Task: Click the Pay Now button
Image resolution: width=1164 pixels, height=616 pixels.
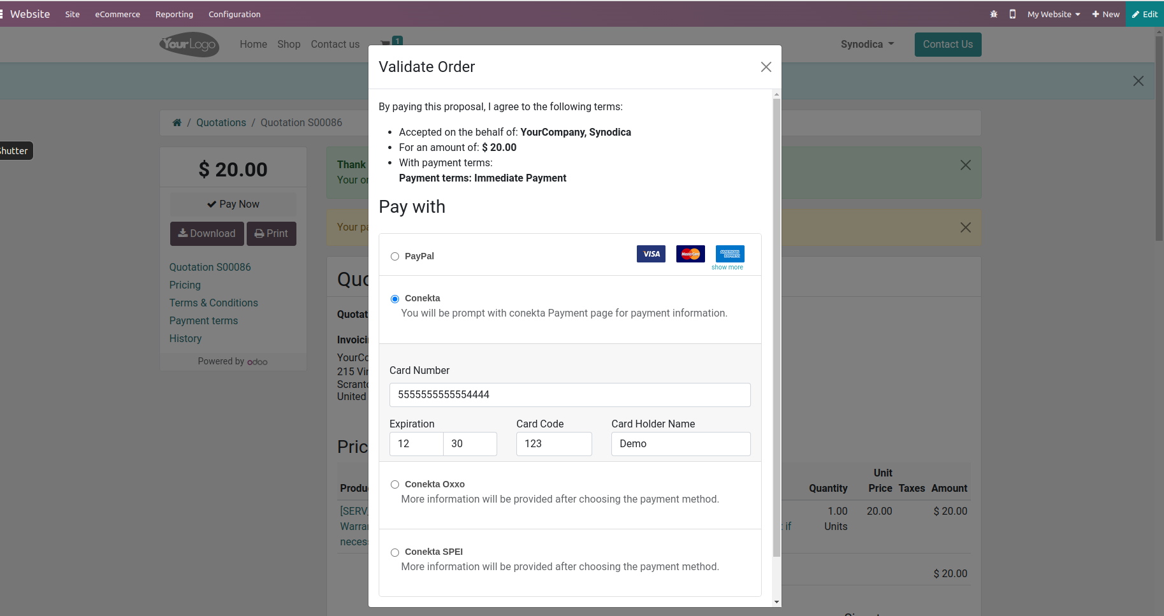Action: click(233, 204)
